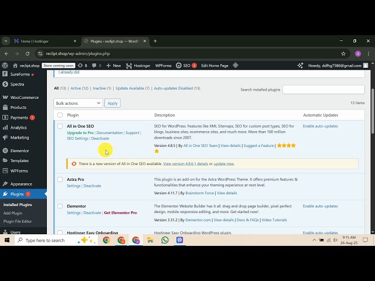
Task: Filter plugins by Active (12)
Action: pyautogui.click(x=79, y=88)
